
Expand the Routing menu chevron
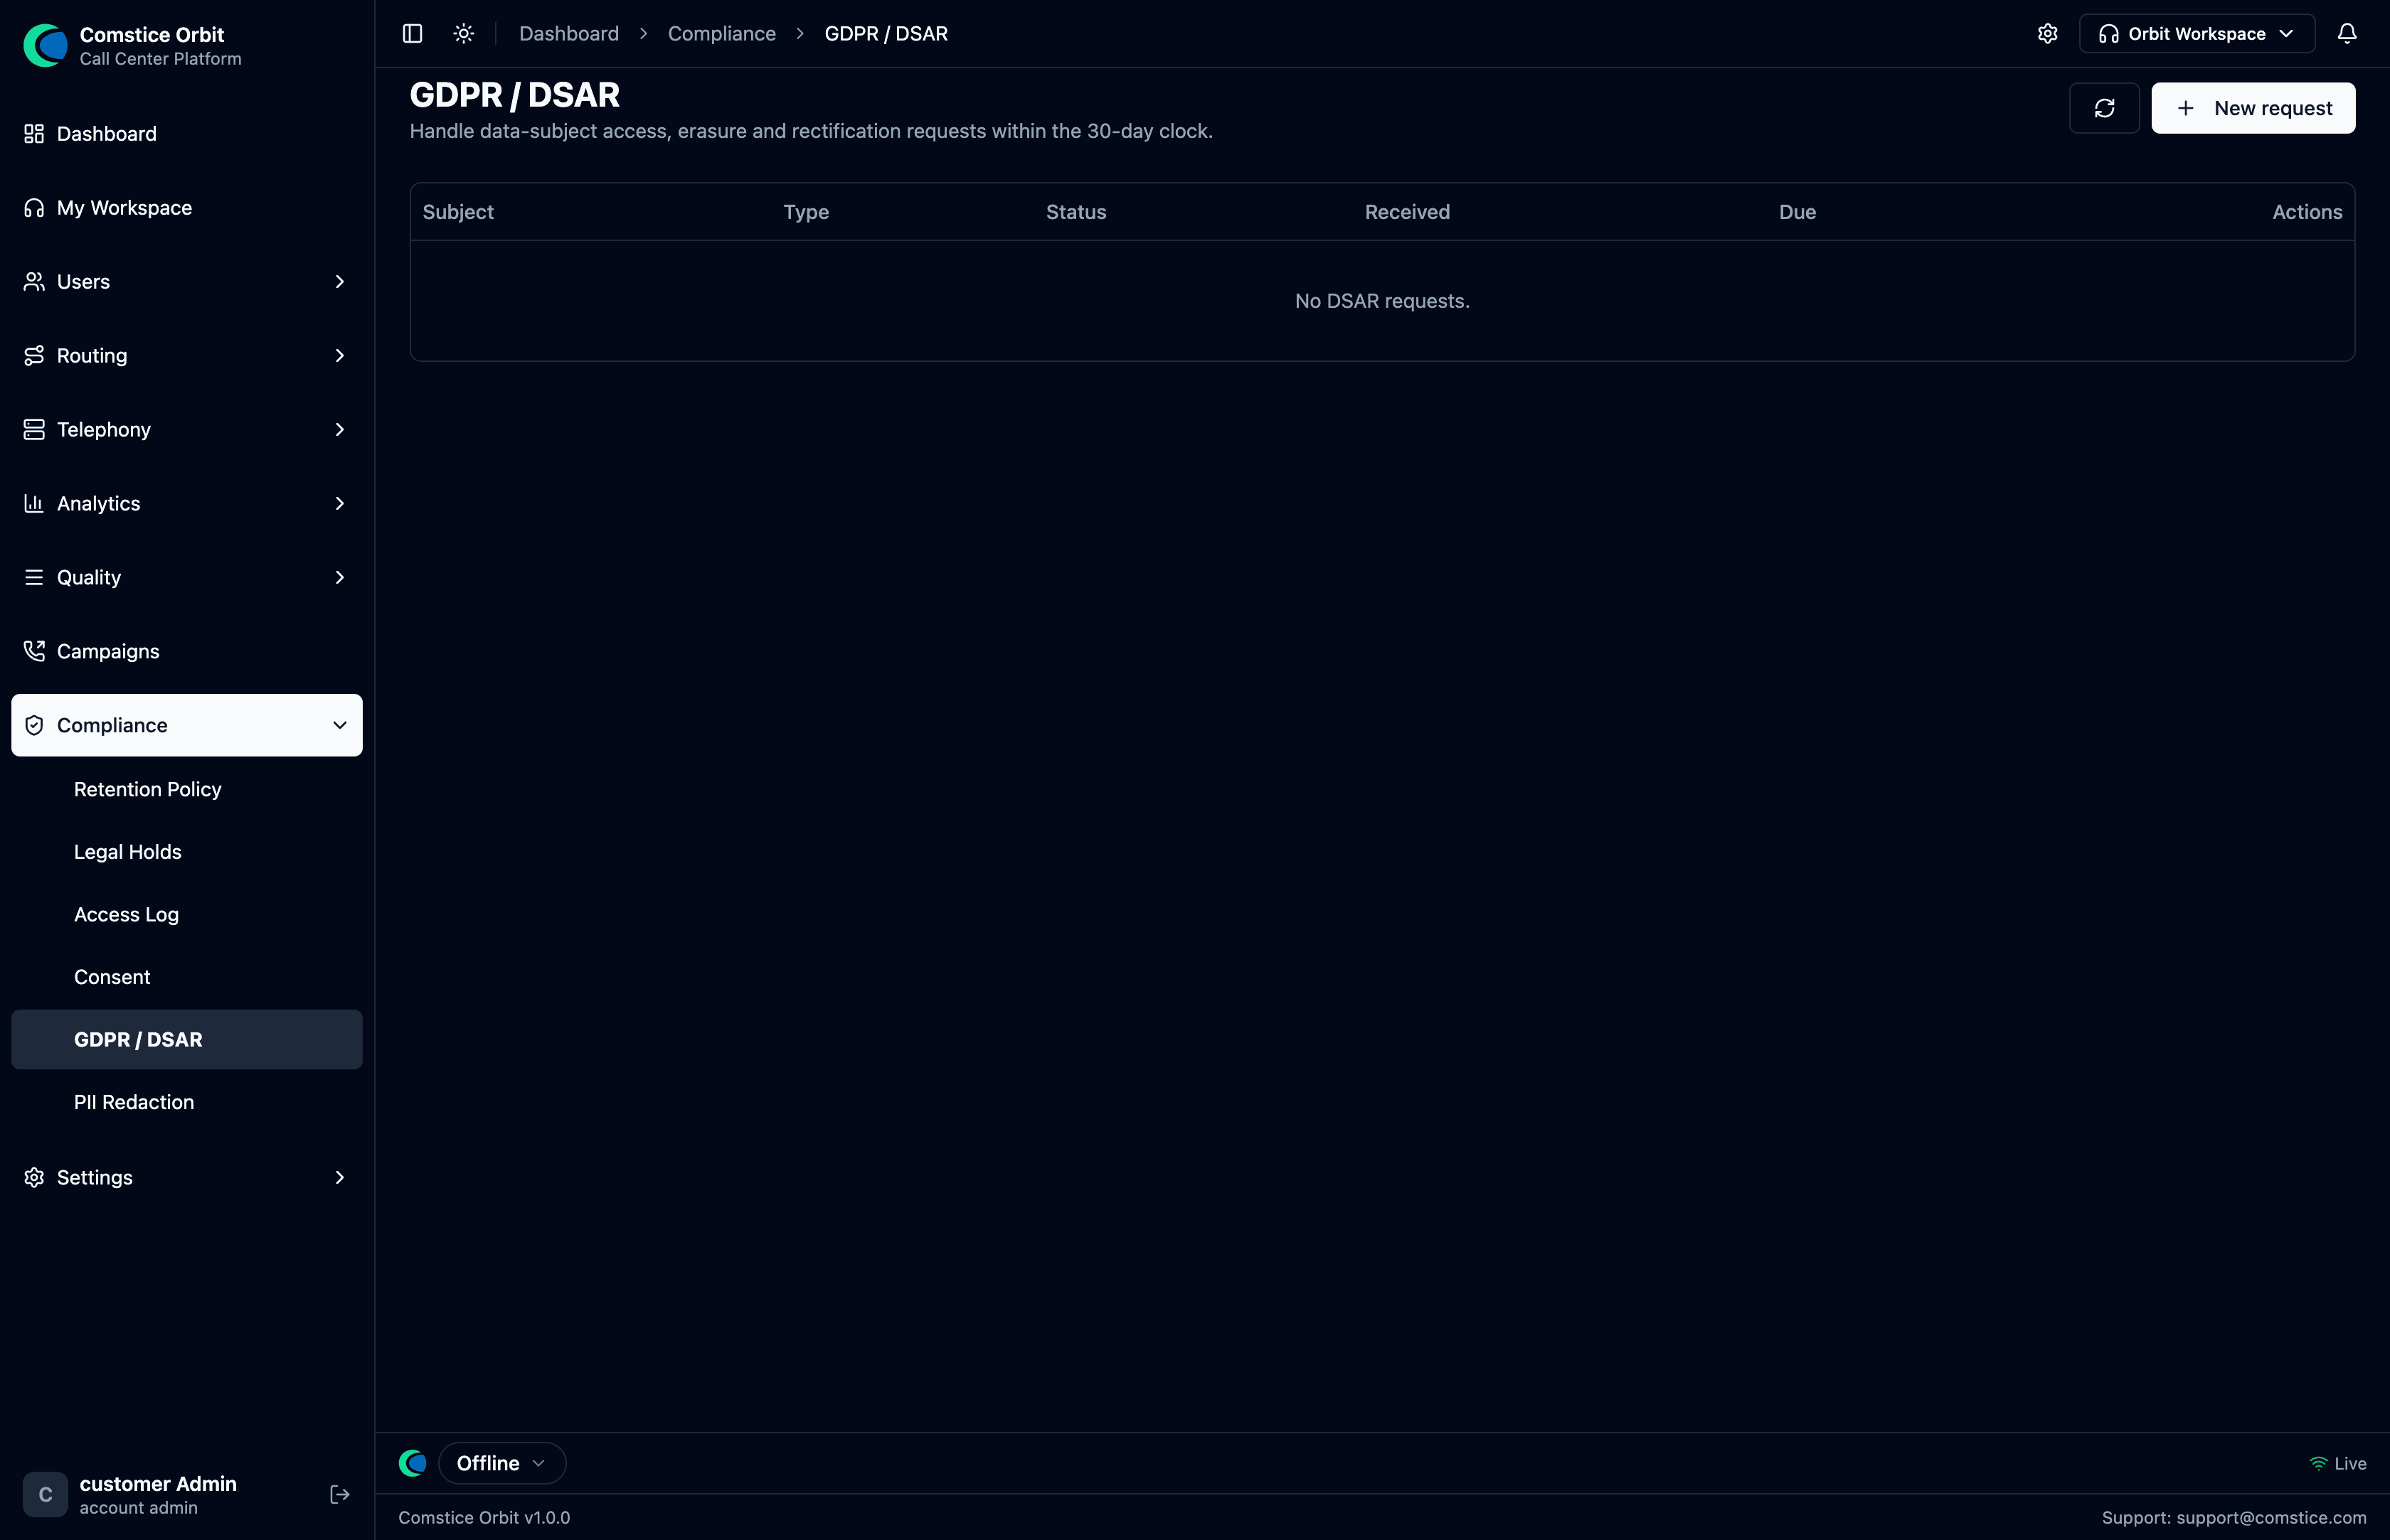pos(339,356)
